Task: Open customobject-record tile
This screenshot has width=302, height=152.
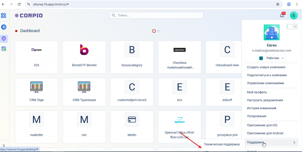Action: point(132,92)
